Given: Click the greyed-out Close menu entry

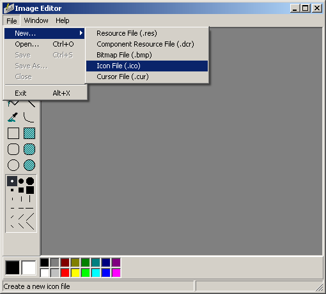Looking at the screenshot, I should coord(44,77).
